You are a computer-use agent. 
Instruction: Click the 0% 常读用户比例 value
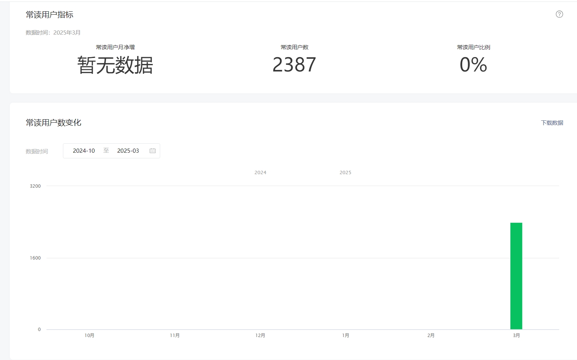[x=473, y=65]
